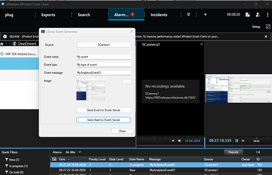This screenshot has width=272, height=175.
Task: Sort by State Name column
Action: (x=138, y=159)
